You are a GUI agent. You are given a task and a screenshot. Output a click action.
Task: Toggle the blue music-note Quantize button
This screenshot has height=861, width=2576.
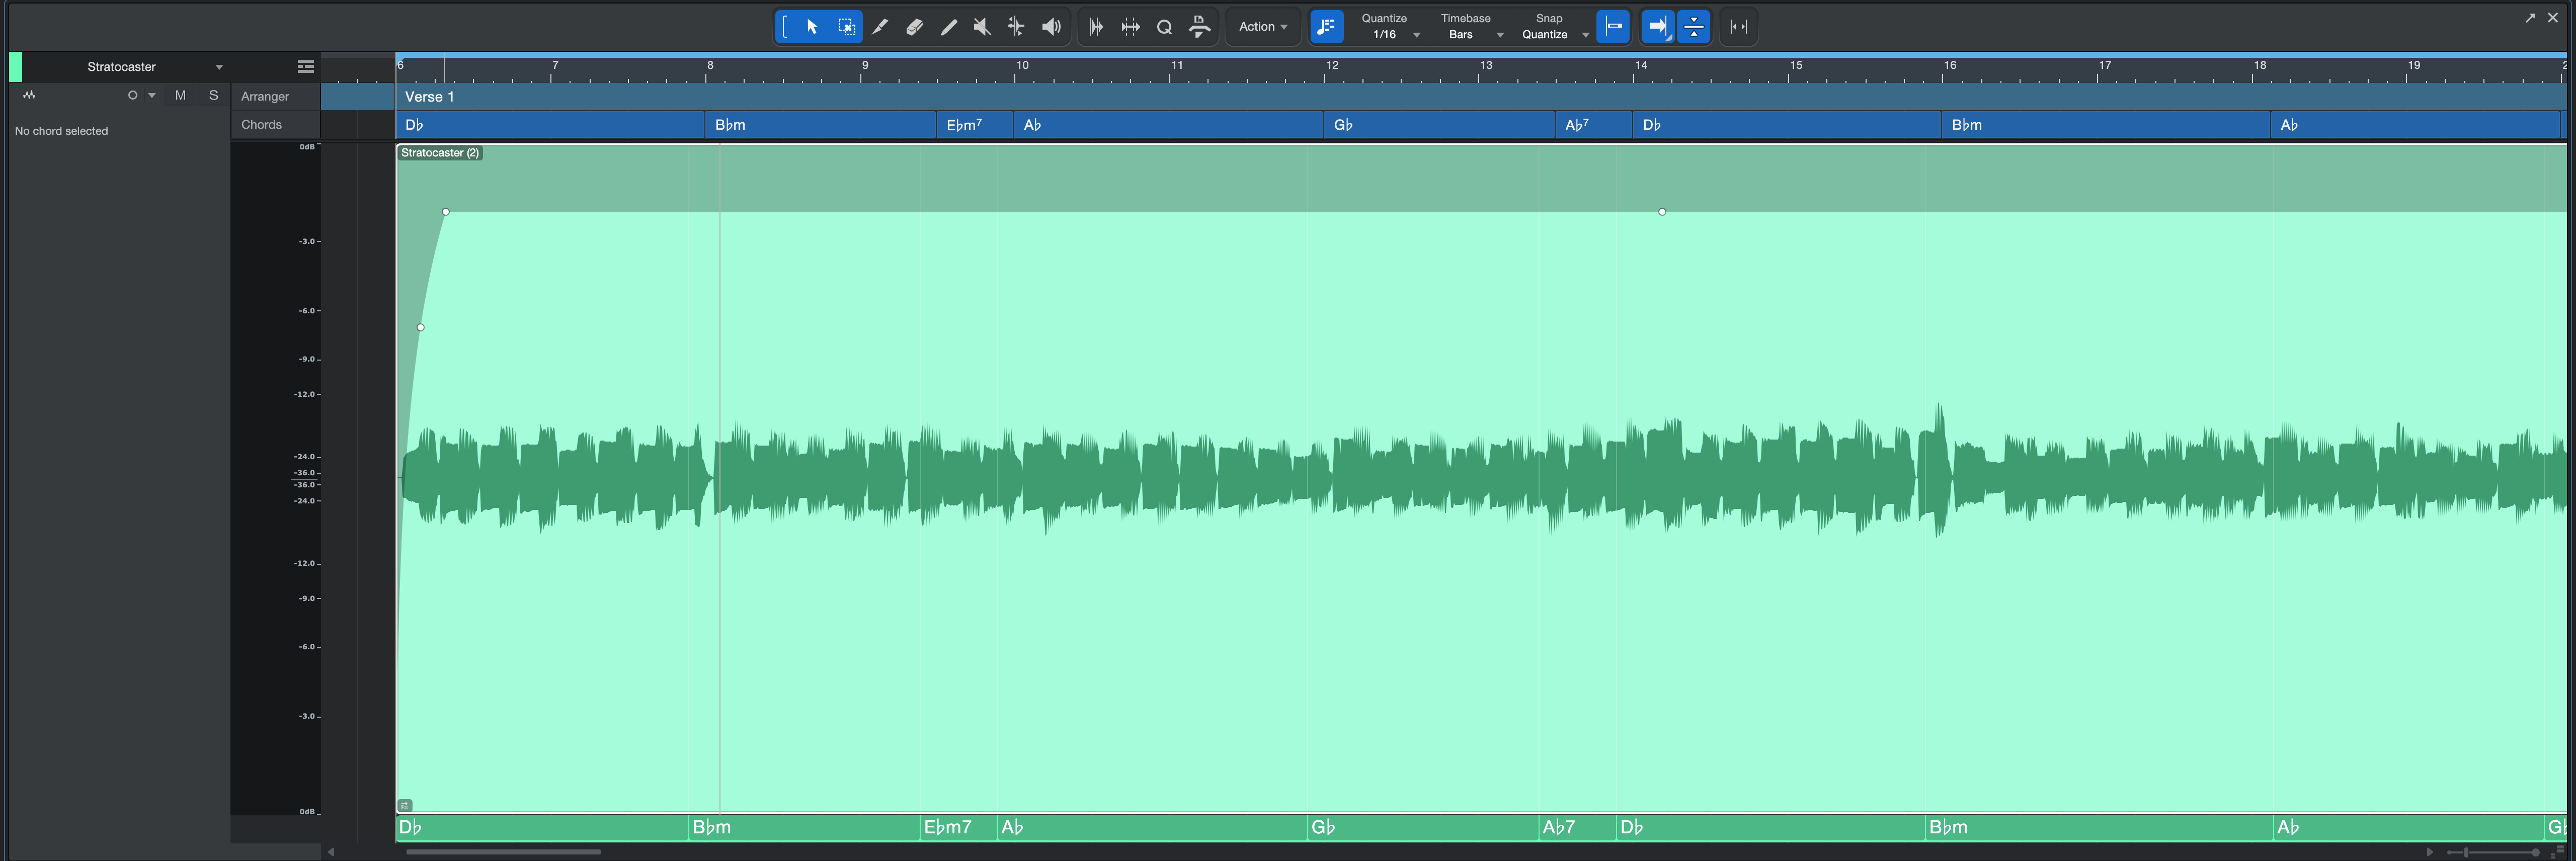[x=1327, y=27]
